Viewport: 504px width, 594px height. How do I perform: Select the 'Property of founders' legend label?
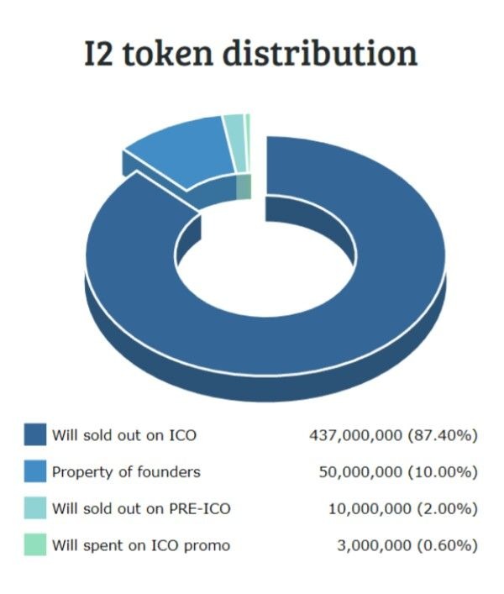point(126,471)
